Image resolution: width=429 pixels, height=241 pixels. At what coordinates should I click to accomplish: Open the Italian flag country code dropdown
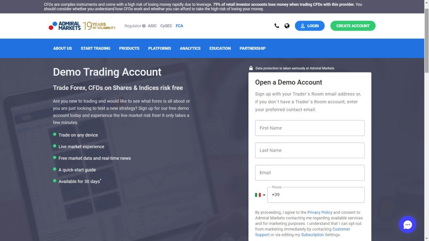(x=260, y=195)
